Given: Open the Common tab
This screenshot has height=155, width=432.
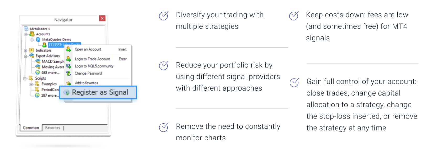Looking at the screenshot, I should [31, 128].
